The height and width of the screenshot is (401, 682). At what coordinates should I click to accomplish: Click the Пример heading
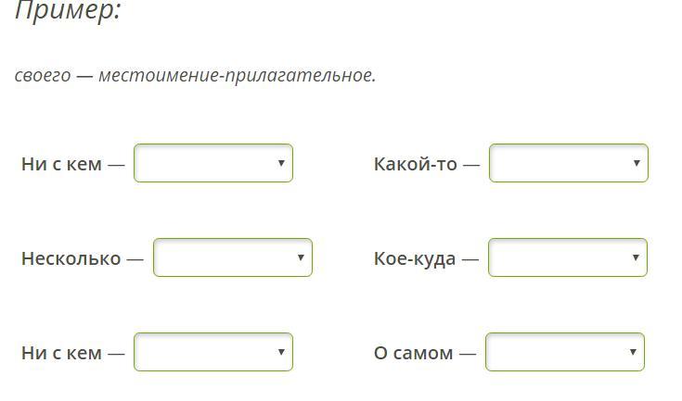pos(68,11)
